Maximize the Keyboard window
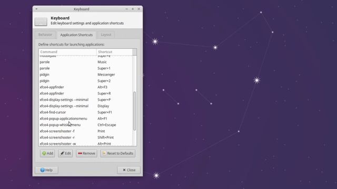The height and width of the screenshot is (189, 337). click(x=133, y=9)
